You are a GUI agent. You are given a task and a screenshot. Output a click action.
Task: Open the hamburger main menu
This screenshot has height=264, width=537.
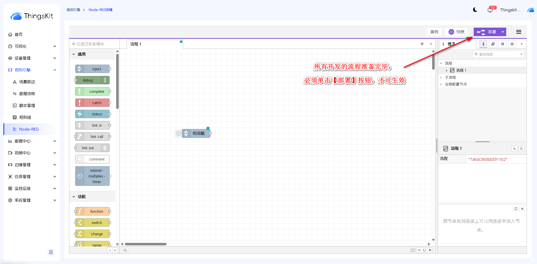tap(519, 32)
